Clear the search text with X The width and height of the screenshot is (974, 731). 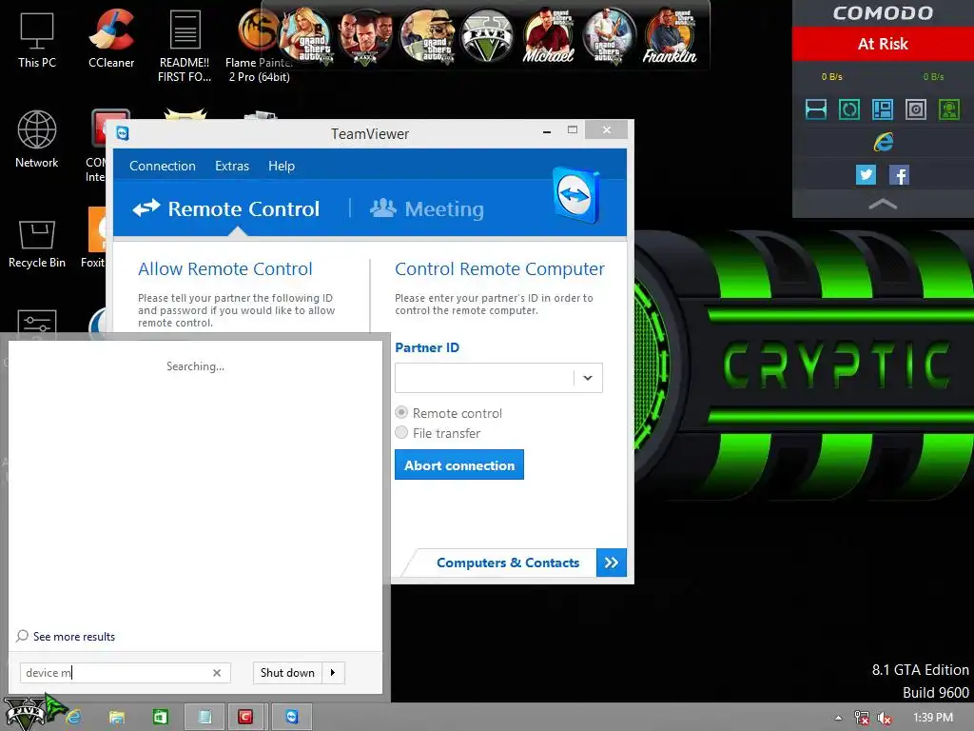pyautogui.click(x=217, y=673)
